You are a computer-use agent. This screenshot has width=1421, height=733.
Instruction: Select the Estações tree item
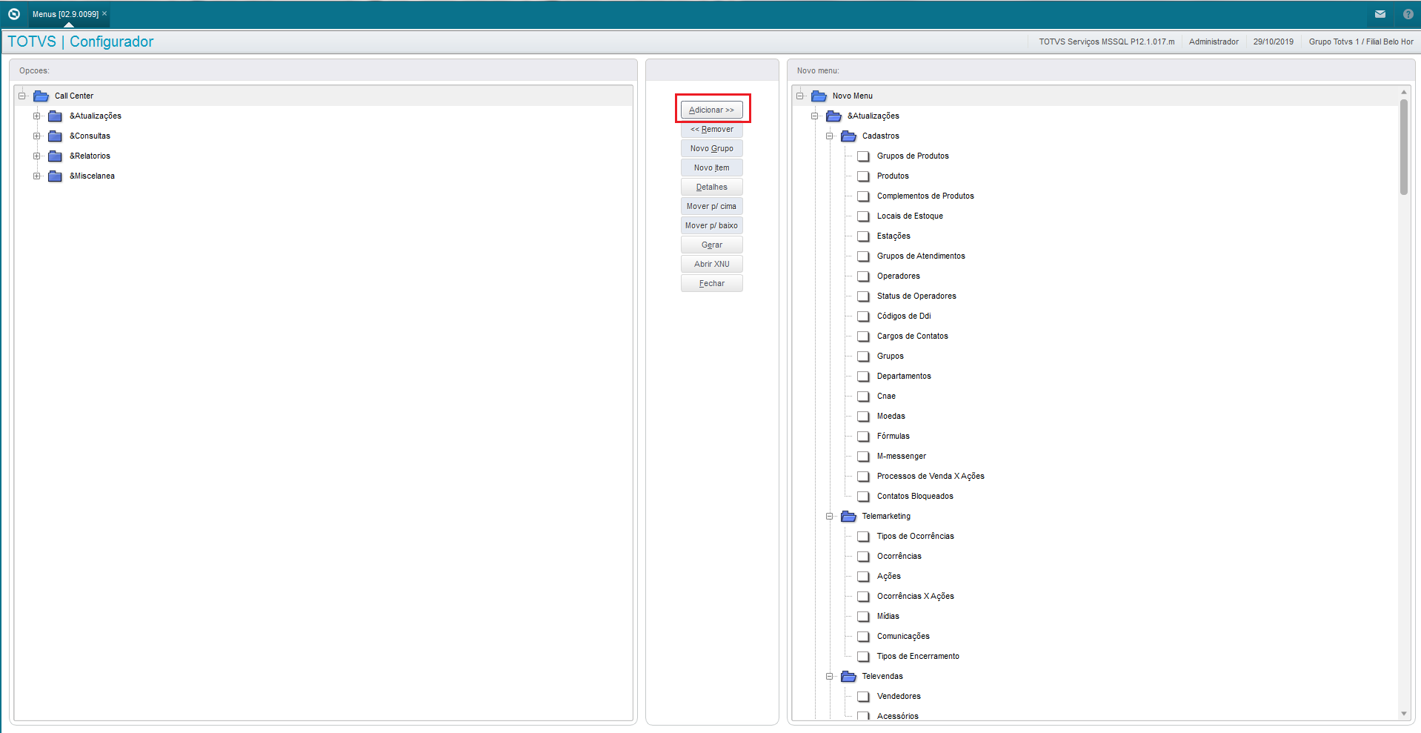[x=893, y=236]
